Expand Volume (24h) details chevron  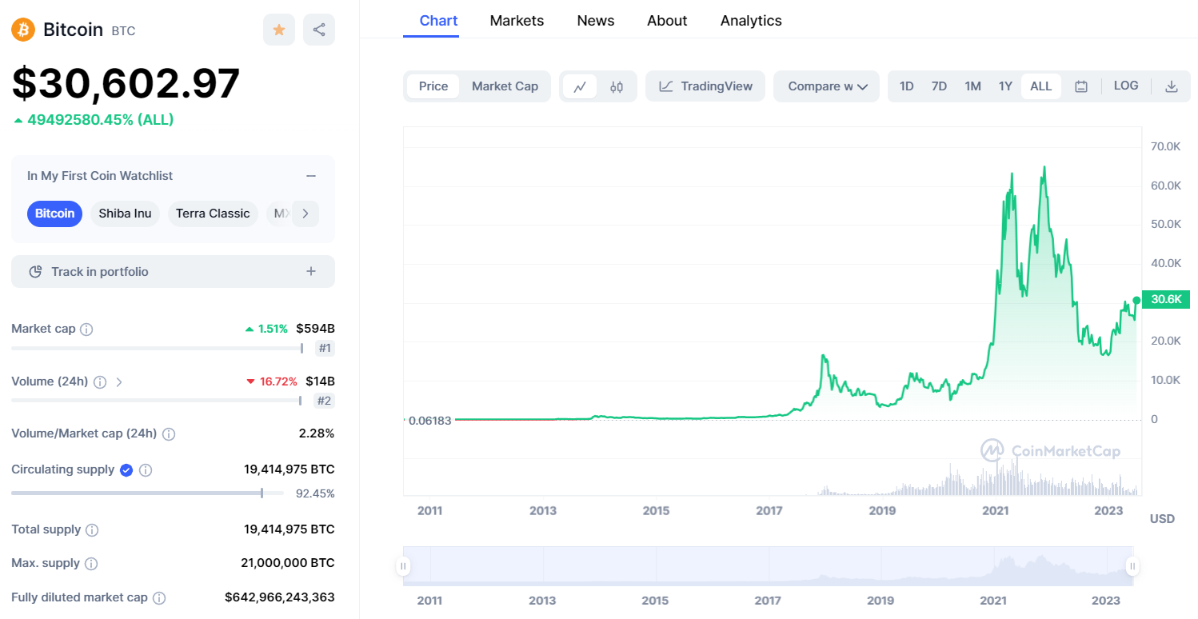119,382
